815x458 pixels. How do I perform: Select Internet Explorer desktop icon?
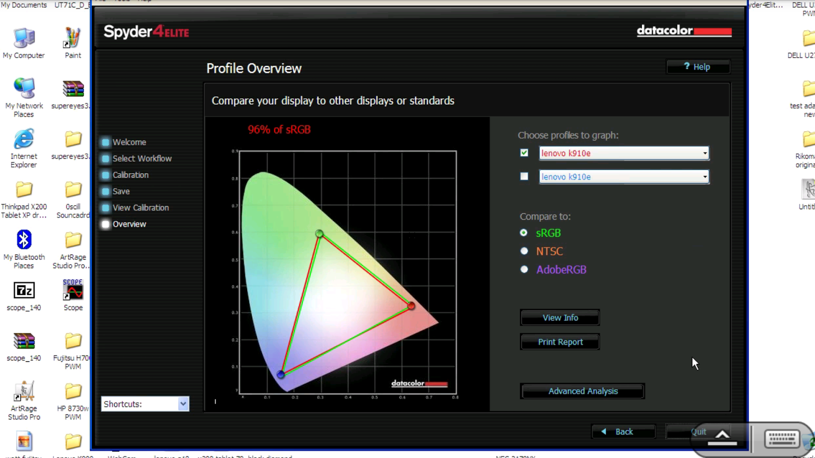click(x=24, y=149)
